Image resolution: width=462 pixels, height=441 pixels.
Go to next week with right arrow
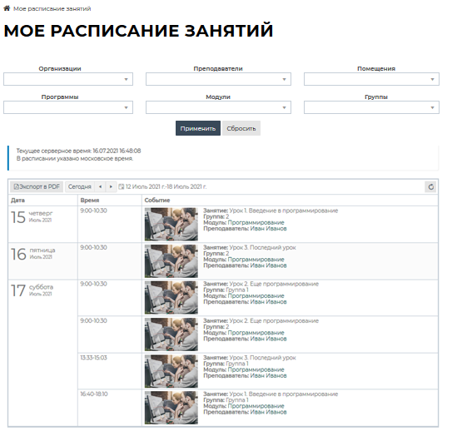click(x=111, y=186)
